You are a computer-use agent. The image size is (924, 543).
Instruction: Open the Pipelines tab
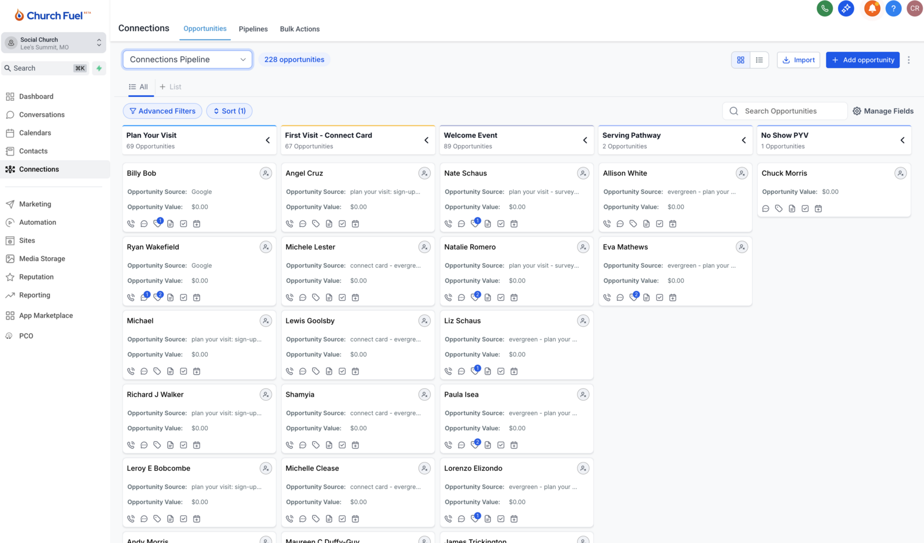tap(253, 29)
